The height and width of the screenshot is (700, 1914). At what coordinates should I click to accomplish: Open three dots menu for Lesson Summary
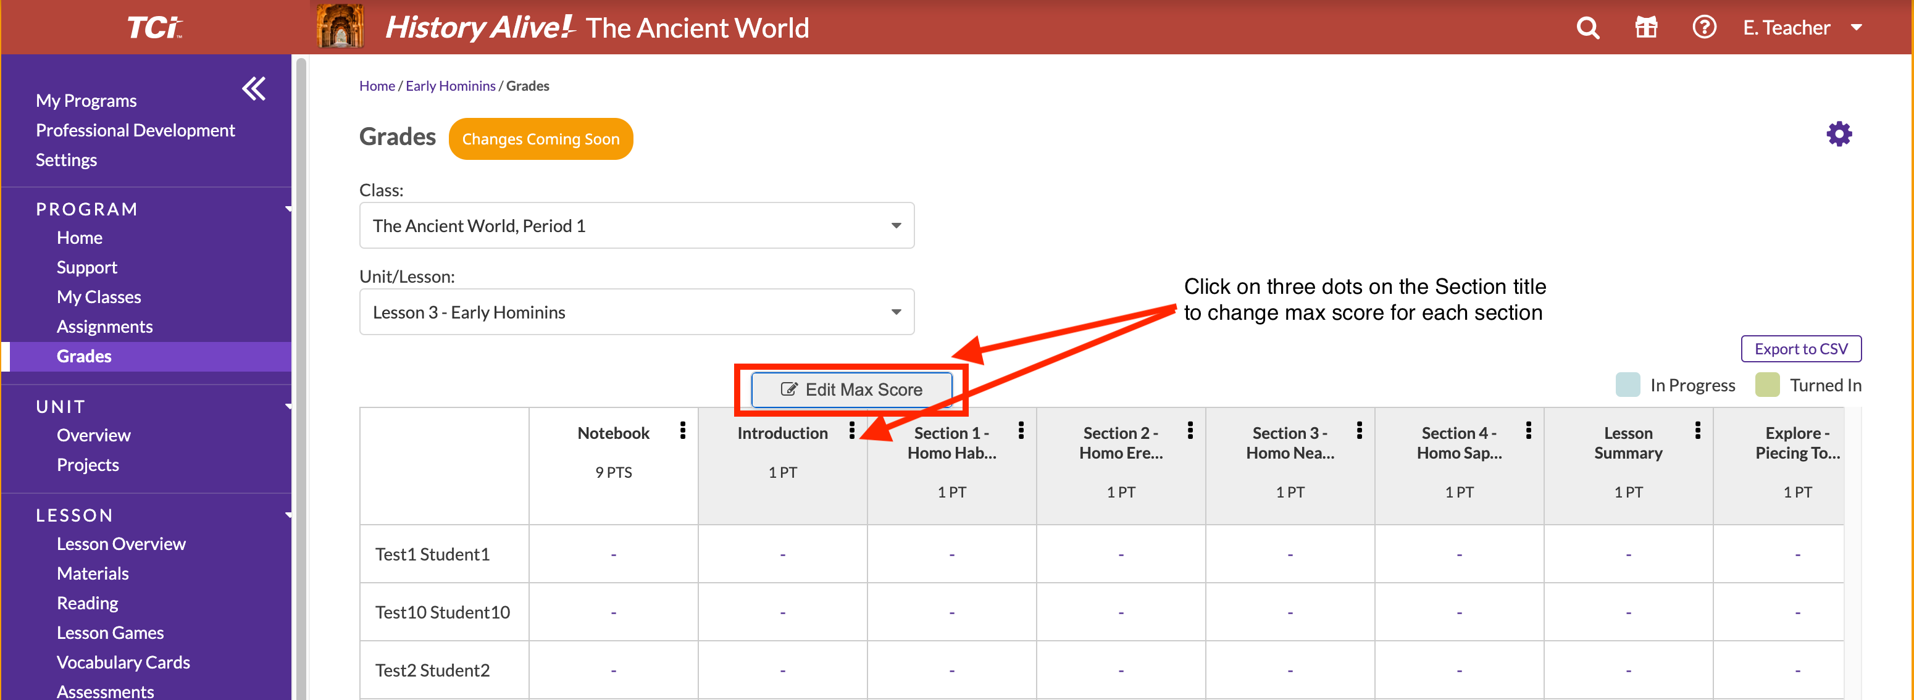[x=1698, y=430]
